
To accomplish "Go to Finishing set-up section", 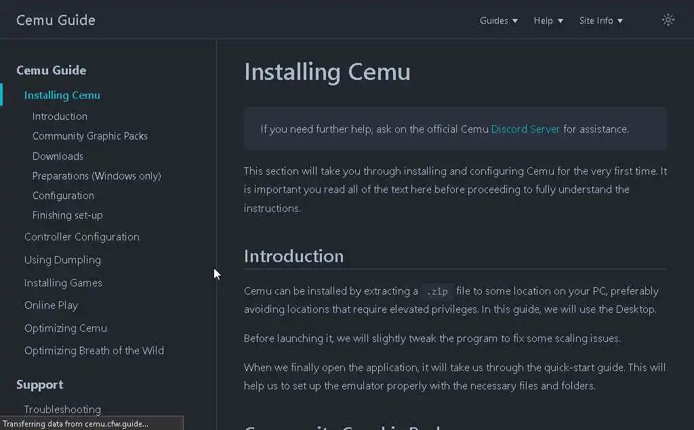I will coord(67,215).
